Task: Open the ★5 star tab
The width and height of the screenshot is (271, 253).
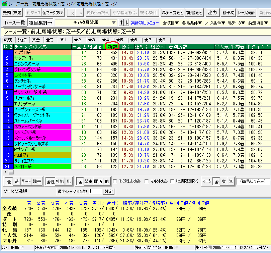Action: (119, 40)
